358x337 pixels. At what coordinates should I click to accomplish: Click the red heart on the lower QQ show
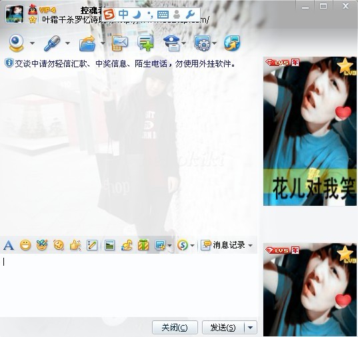343,301
